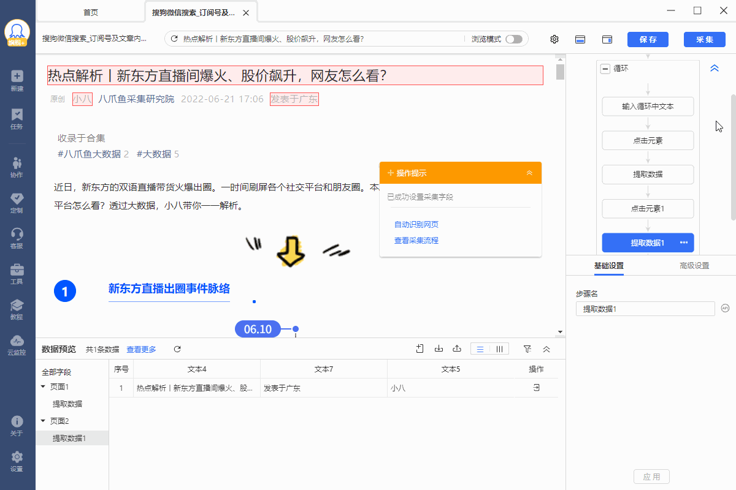
Task: Click the API icon next to 步骤名 field
Action: (x=724, y=309)
